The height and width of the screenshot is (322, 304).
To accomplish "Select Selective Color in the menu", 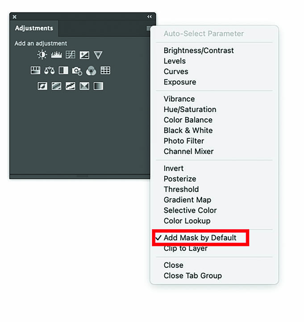I will [x=190, y=210].
